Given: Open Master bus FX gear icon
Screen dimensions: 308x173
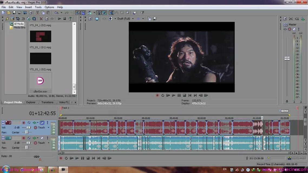Looking at the screenshot, I should (290, 29).
